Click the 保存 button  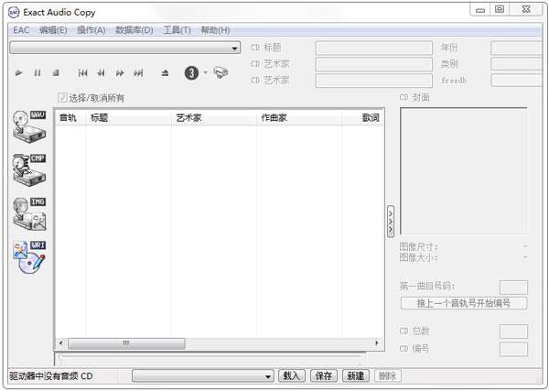(x=324, y=376)
